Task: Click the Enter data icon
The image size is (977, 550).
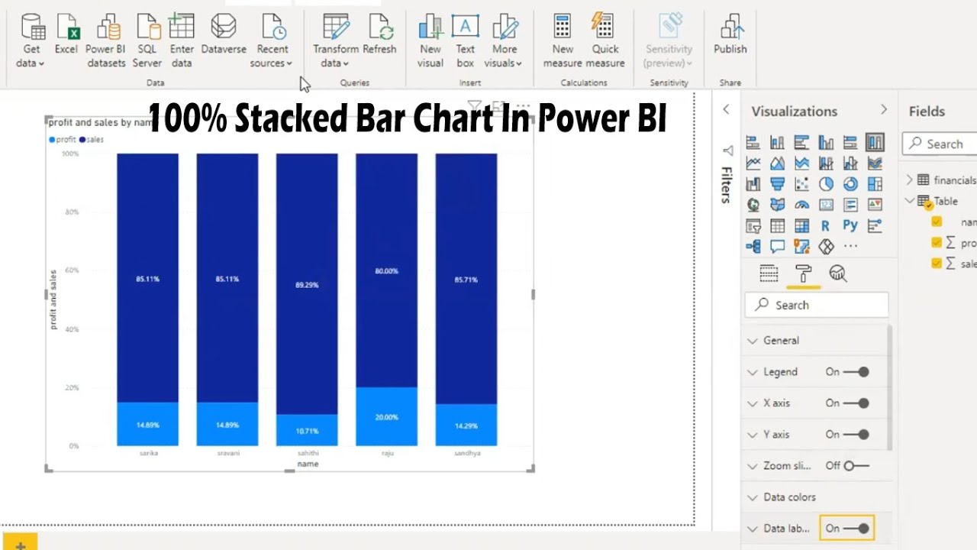Action: tap(182, 27)
